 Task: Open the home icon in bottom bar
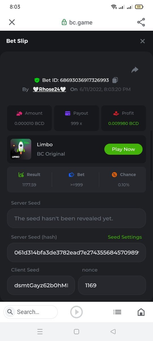[x=141, y=312]
